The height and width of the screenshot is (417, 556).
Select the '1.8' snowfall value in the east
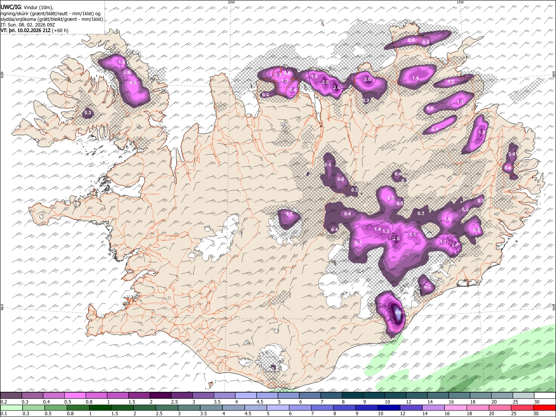tap(482, 132)
